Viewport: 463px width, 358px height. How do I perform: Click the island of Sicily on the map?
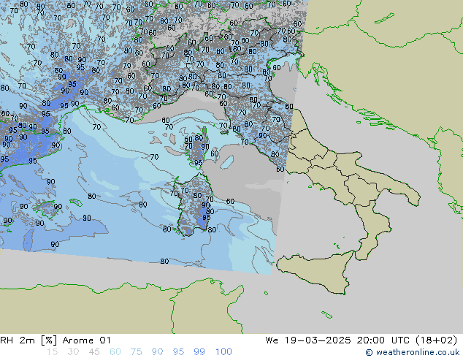point(318,270)
